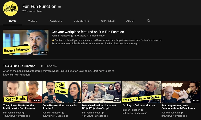Click channel name under the React Hooks video

(12, 113)
